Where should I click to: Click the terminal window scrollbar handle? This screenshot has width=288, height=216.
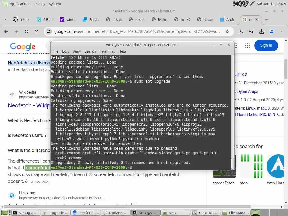233,163
